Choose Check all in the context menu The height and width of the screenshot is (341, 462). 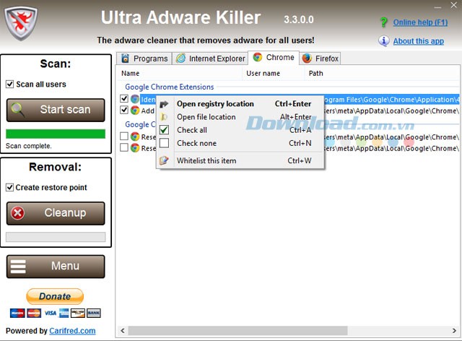pyautogui.click(x=240, y=130)
